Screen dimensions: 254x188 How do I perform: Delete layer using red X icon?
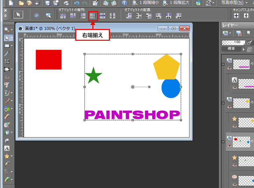pos(239,33)
